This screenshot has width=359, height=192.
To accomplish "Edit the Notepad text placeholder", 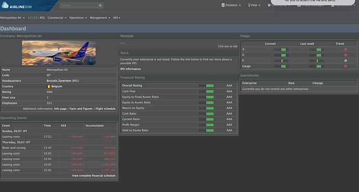I will 123,43.
